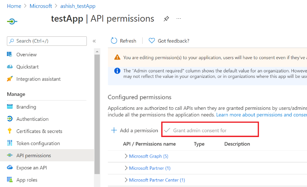Expand the Microsoft Partner Center (1) chevron

coord(126,180)
